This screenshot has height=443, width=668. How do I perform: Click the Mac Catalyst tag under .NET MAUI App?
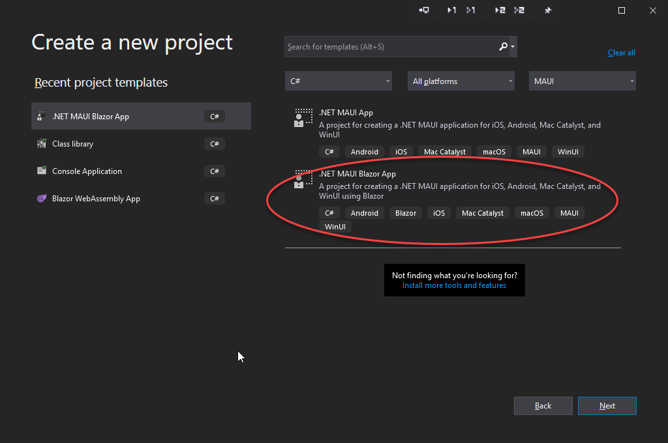(x=444, y=152)
